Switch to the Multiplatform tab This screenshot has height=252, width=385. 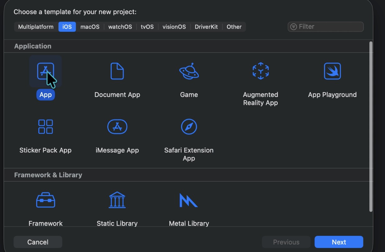coord(36,27)
